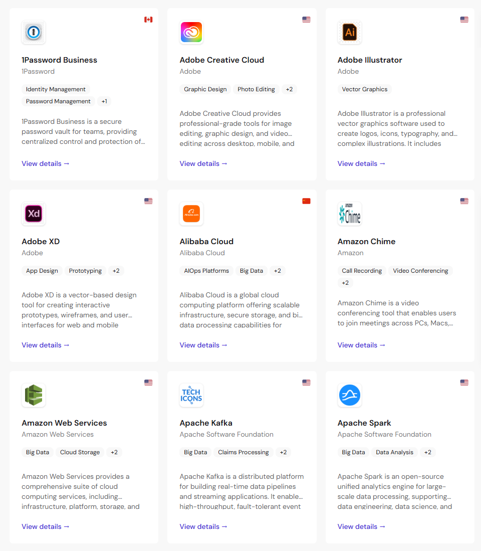Viewport: 481px width, 551px height.
Task: Select Big Data tag on Alibaba Cloud card
Action: [x=252, y=271]
